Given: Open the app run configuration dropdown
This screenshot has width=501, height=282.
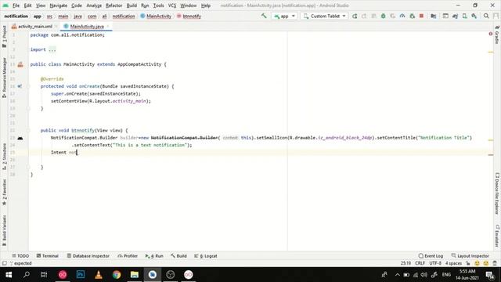Looking at the screenshot, I should [x=284, y=16].
